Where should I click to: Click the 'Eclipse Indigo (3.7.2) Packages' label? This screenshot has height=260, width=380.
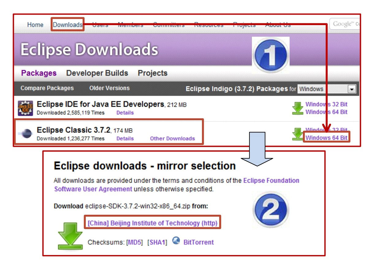coord(237,89)
